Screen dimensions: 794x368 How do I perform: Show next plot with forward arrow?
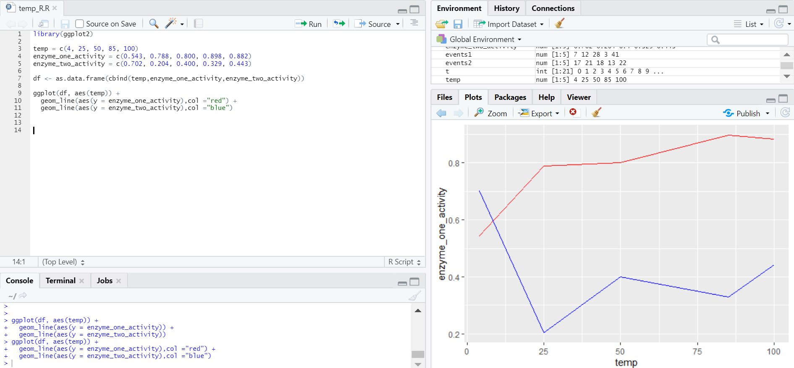click(x=458, y=113)
